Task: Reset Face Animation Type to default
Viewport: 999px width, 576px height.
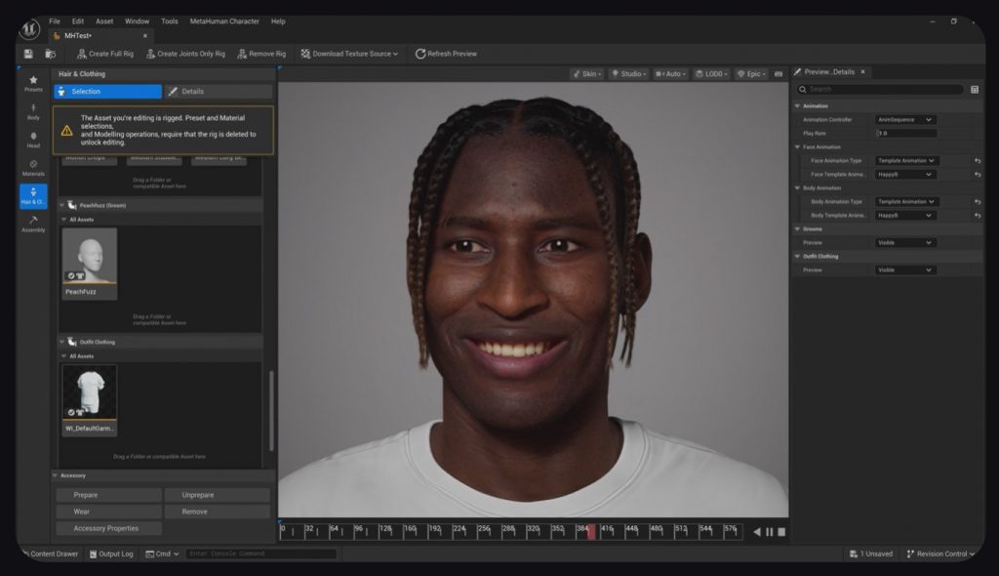Action: tap(977, 161)
